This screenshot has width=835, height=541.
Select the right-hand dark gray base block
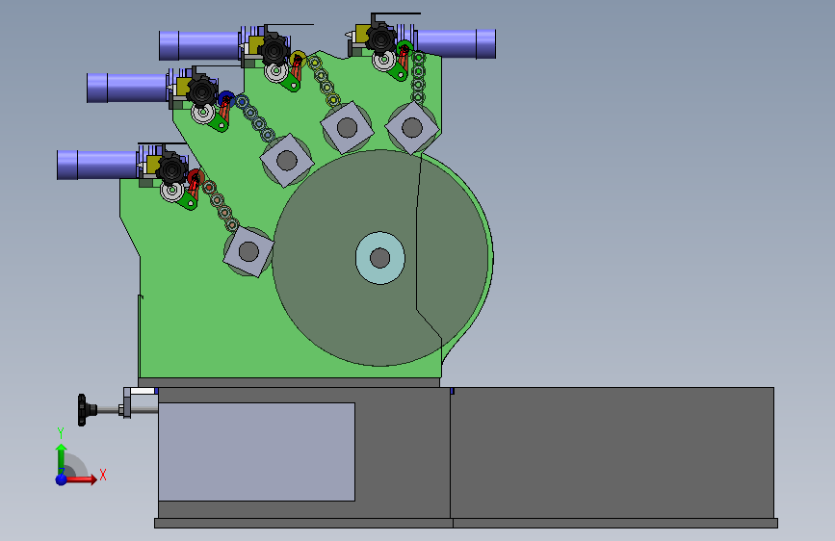(x=612, y=452)
